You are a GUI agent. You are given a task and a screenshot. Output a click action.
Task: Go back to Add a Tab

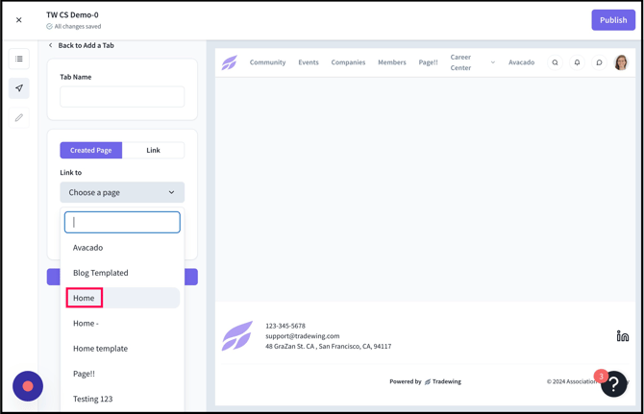[x=82, y=45]
